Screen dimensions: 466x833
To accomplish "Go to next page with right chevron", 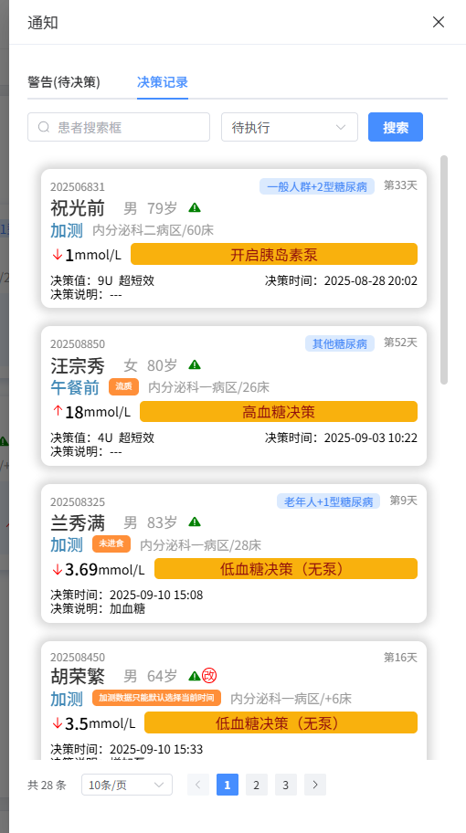I will 315,785.
